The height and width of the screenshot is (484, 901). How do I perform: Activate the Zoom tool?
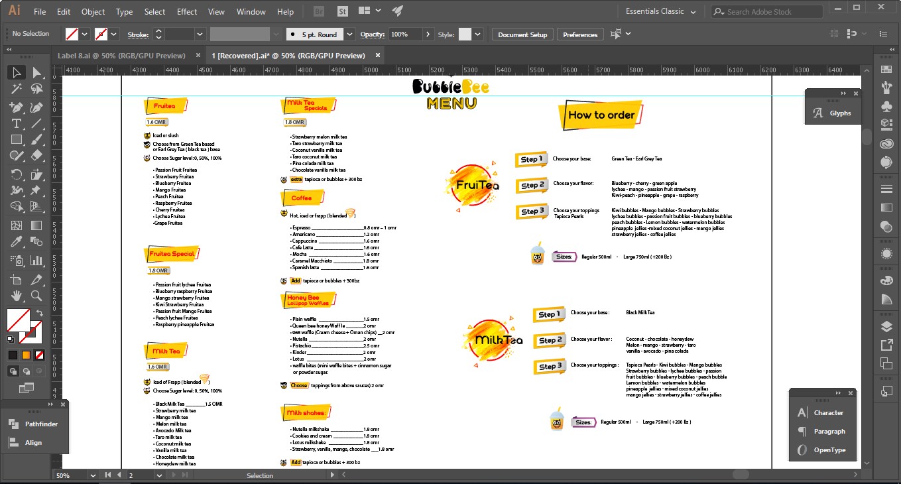[37, 296]
